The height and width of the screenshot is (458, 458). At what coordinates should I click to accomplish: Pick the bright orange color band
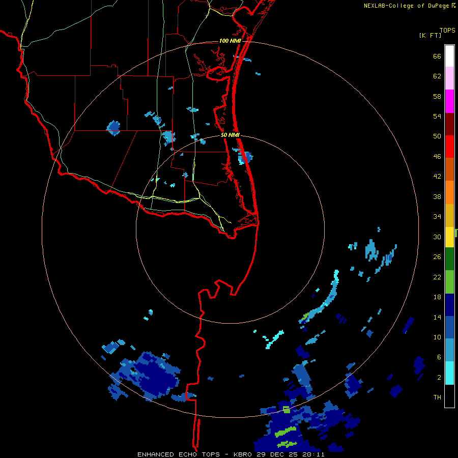point(449,192)
